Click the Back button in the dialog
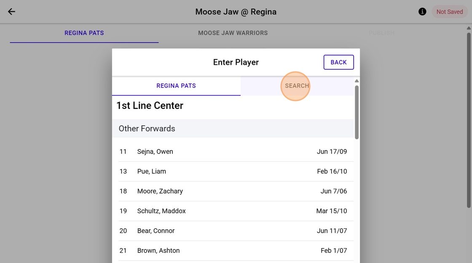Viewport: 472px width, 263px height. (x=339, y=62)
